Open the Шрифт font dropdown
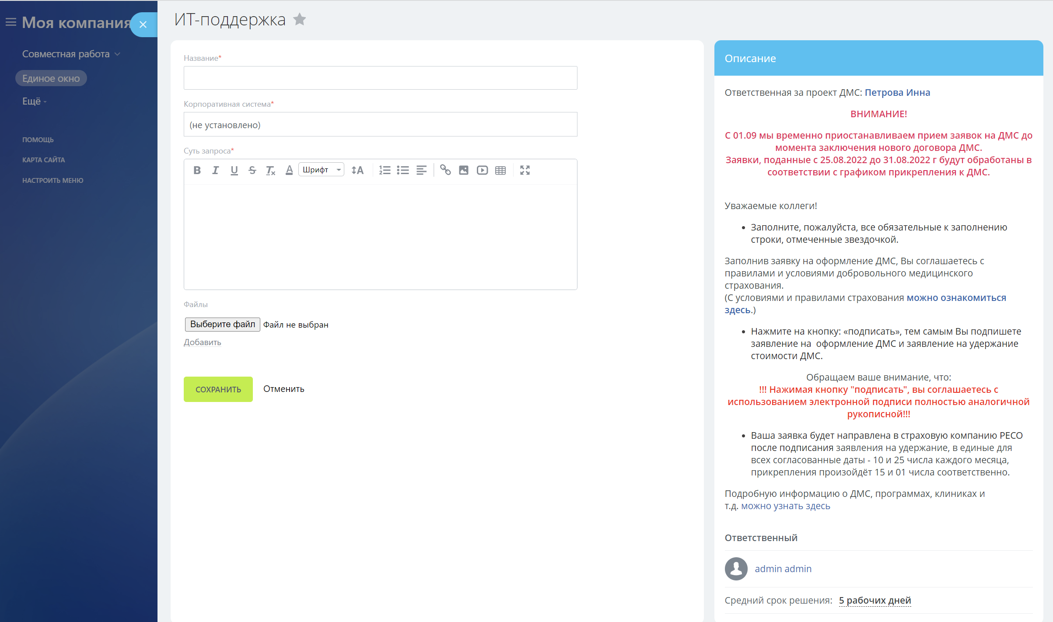The image size is (1053, 622). pyautogui.click(x=322, y=170)
